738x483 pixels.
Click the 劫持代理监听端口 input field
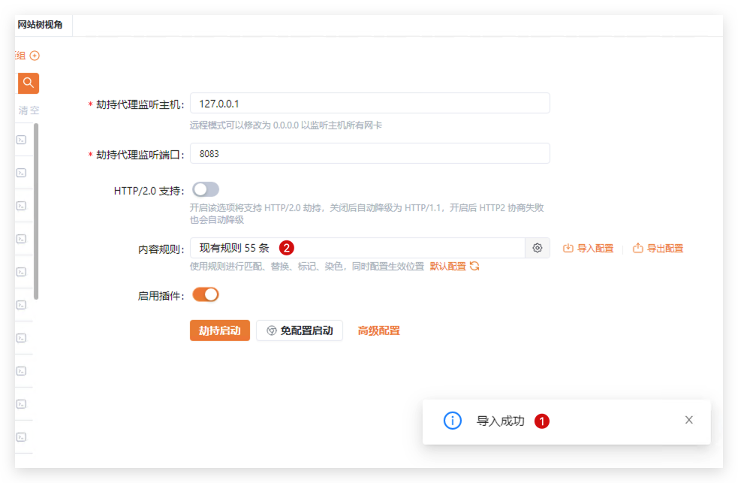(369, 153)
